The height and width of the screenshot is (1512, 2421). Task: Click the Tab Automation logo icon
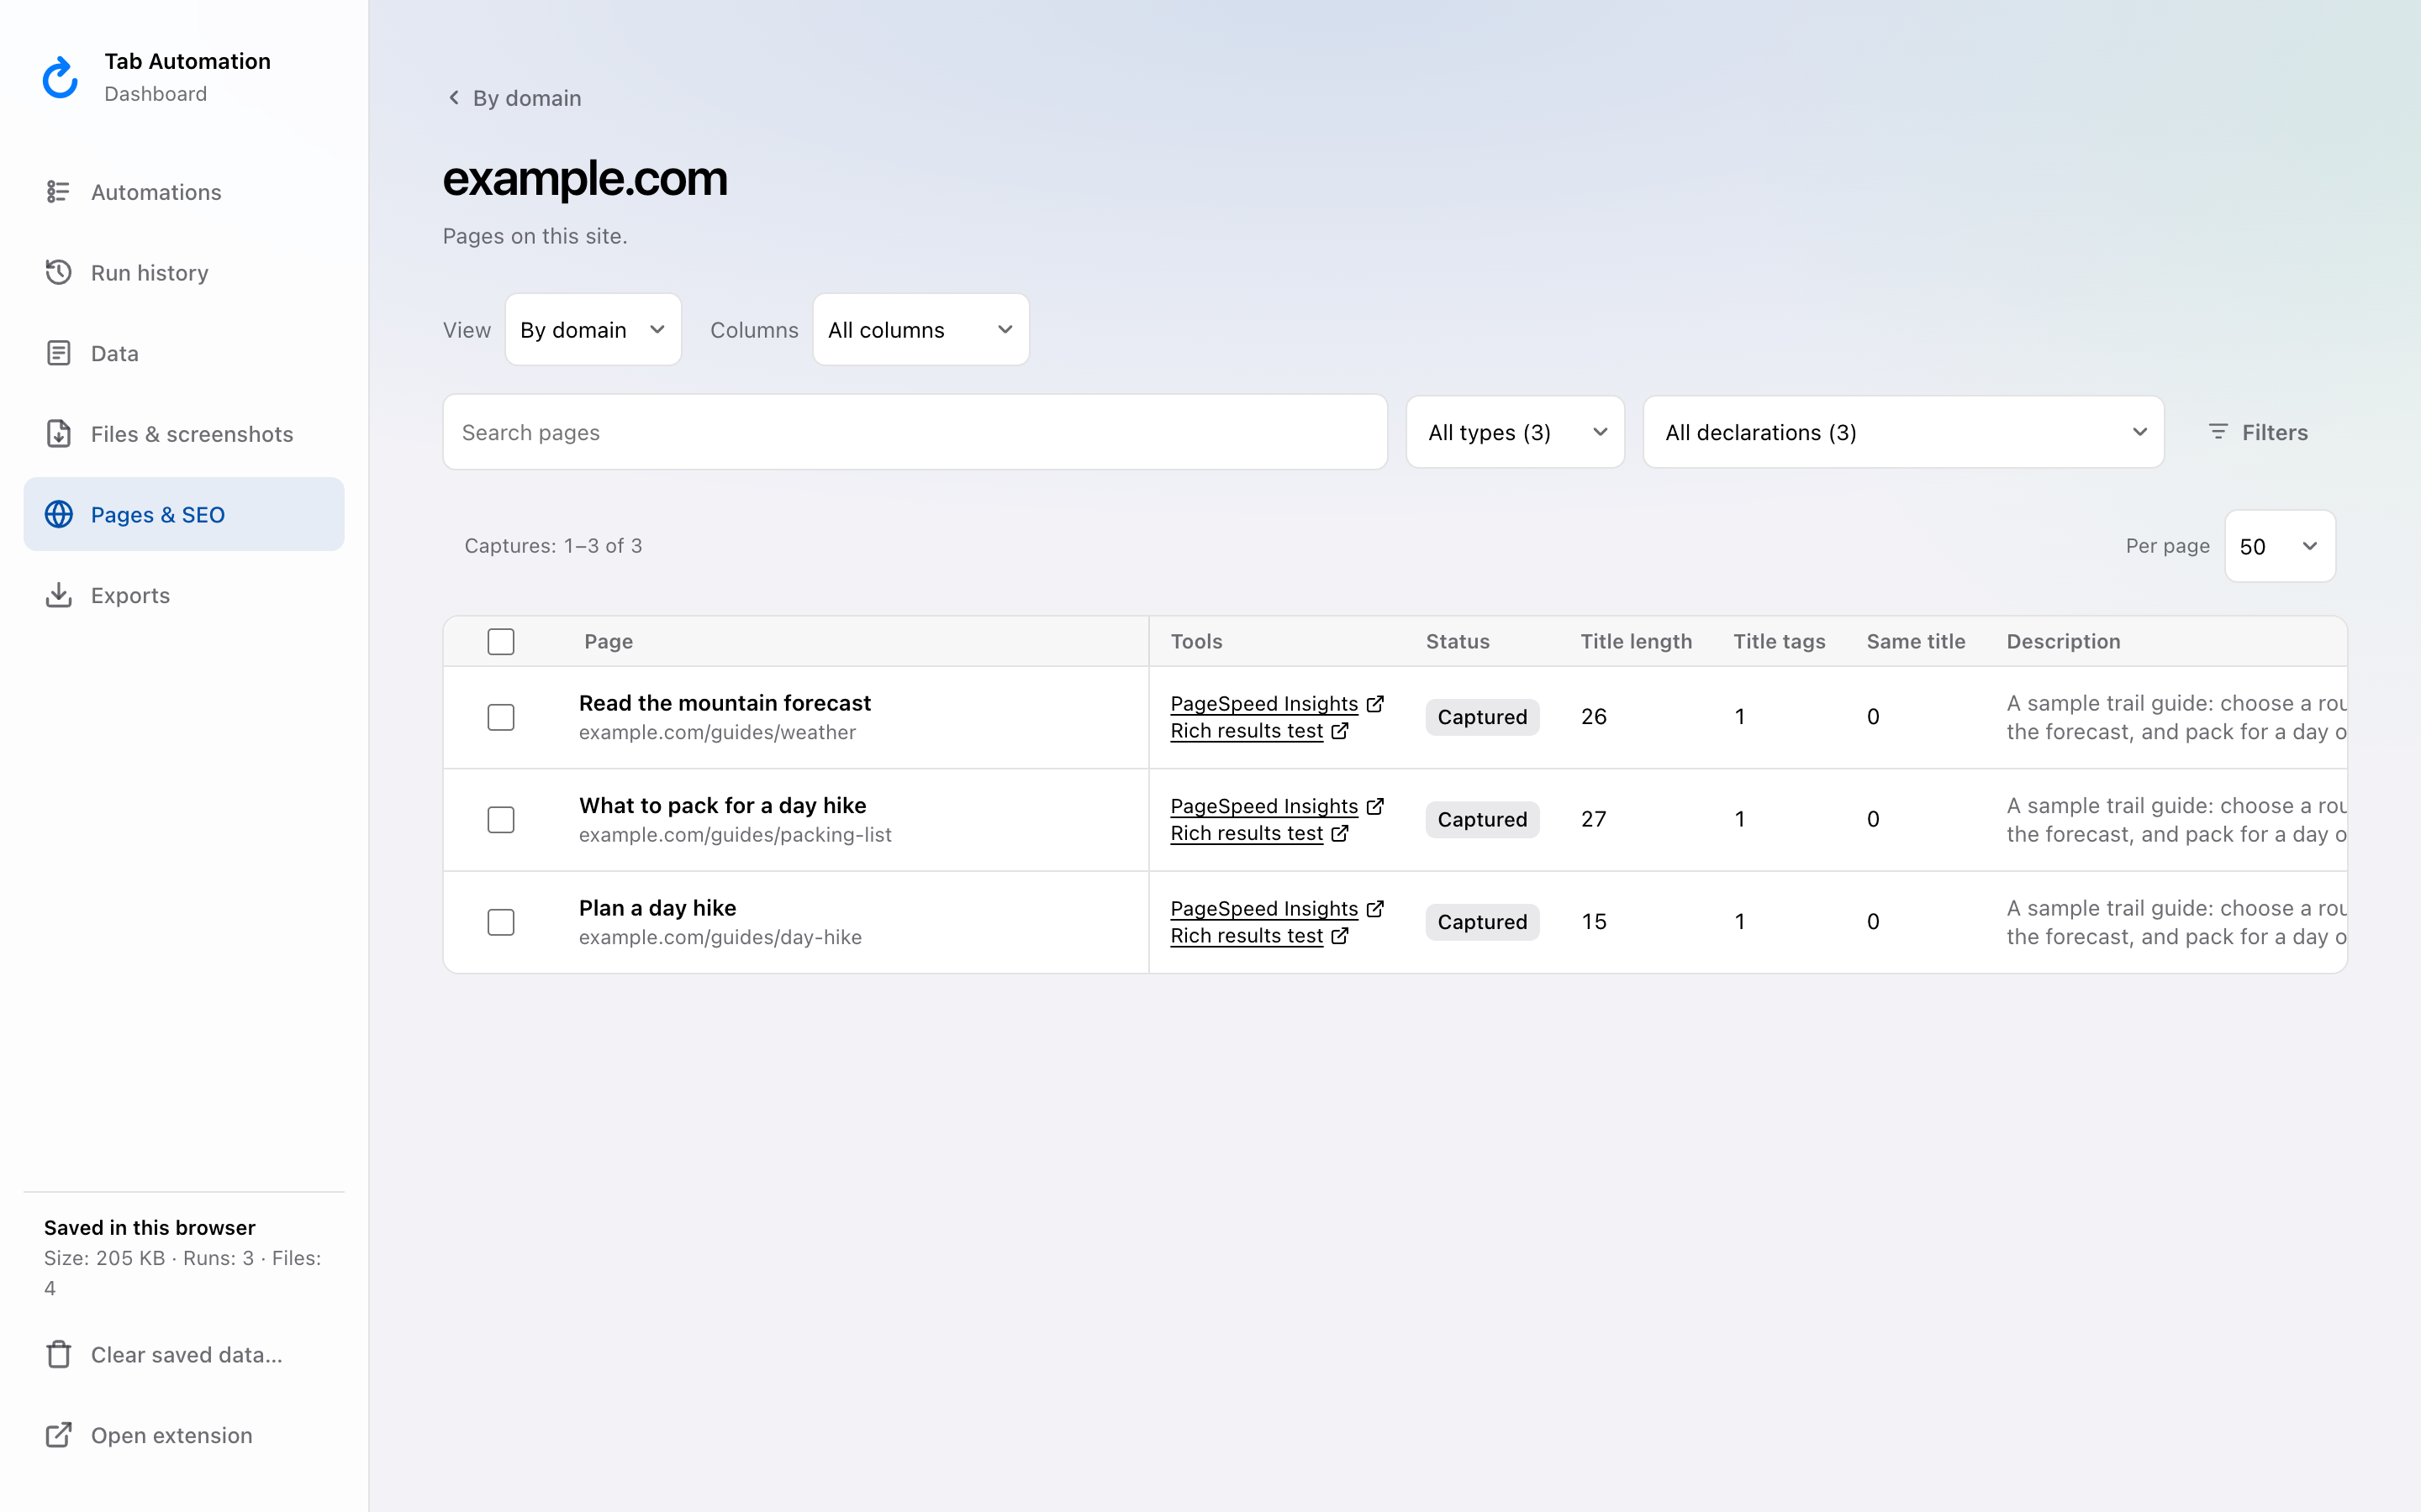pos(60,77)
